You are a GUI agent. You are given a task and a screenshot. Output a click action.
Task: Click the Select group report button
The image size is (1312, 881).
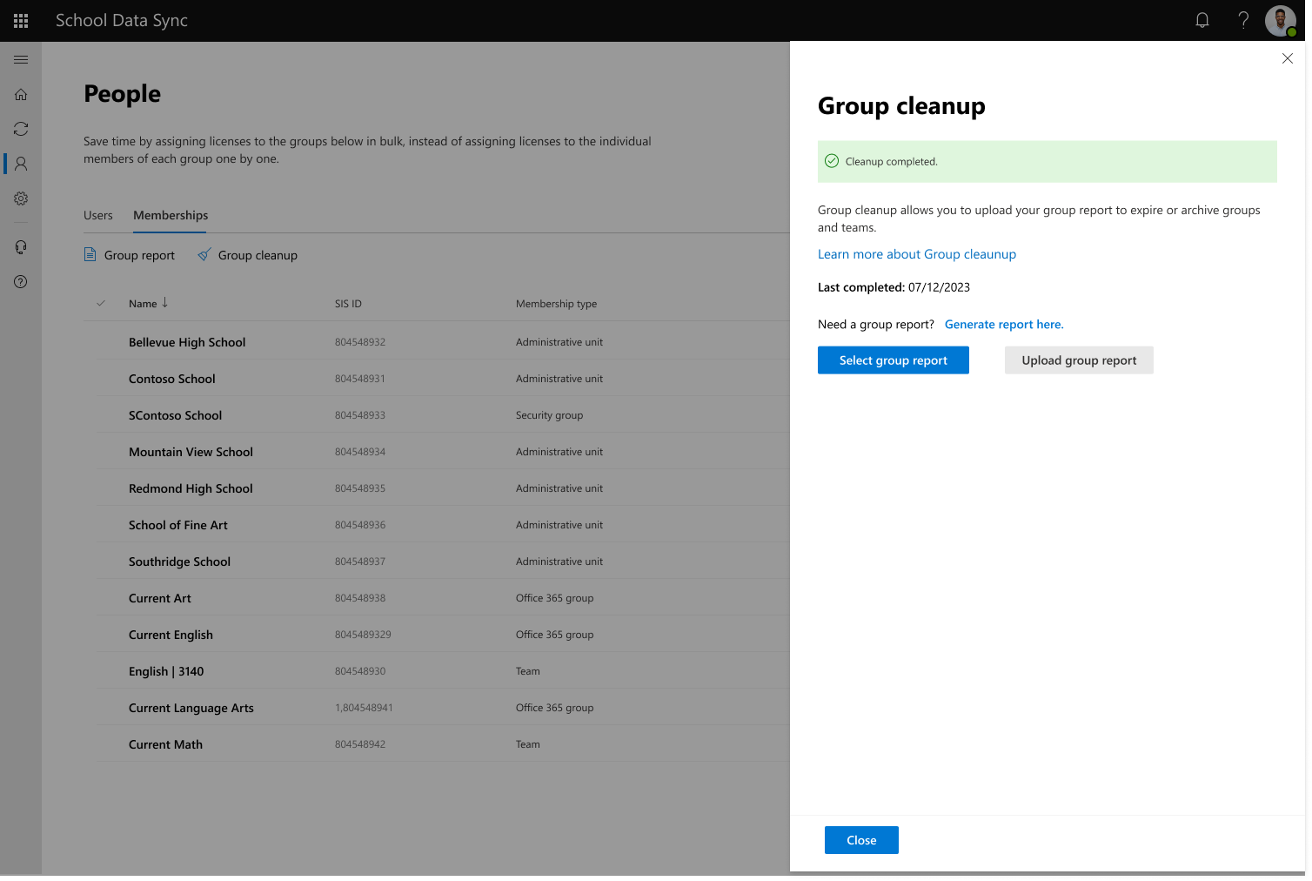893,360
